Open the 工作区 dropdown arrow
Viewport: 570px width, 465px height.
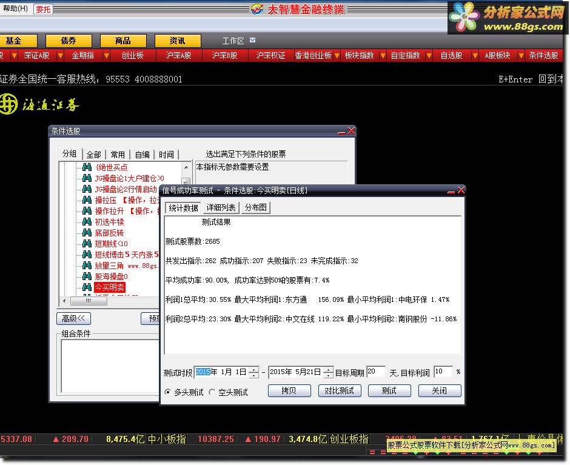point(253,40)
